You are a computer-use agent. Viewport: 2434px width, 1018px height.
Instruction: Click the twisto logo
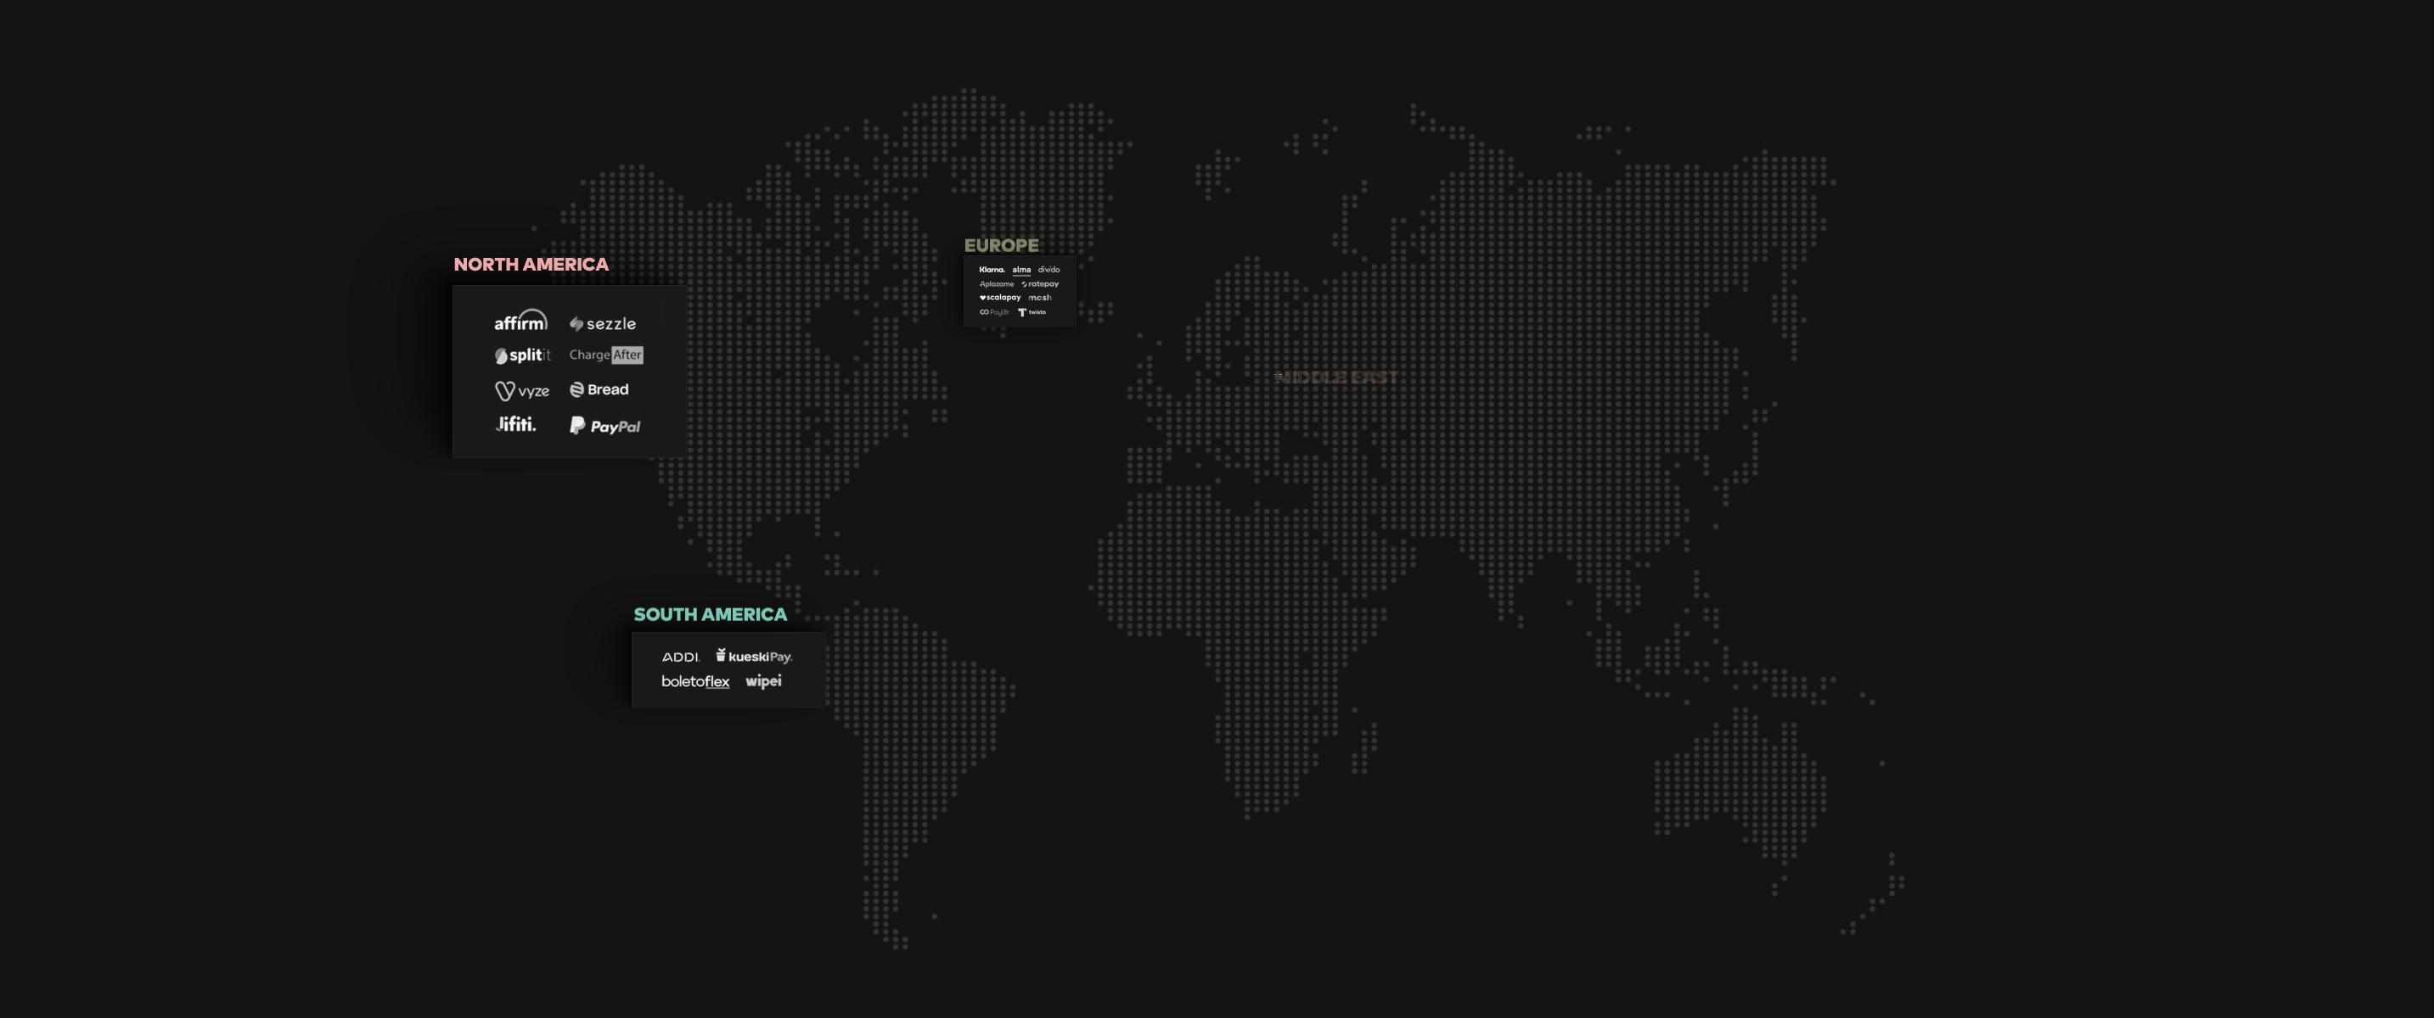point(1031,311)
